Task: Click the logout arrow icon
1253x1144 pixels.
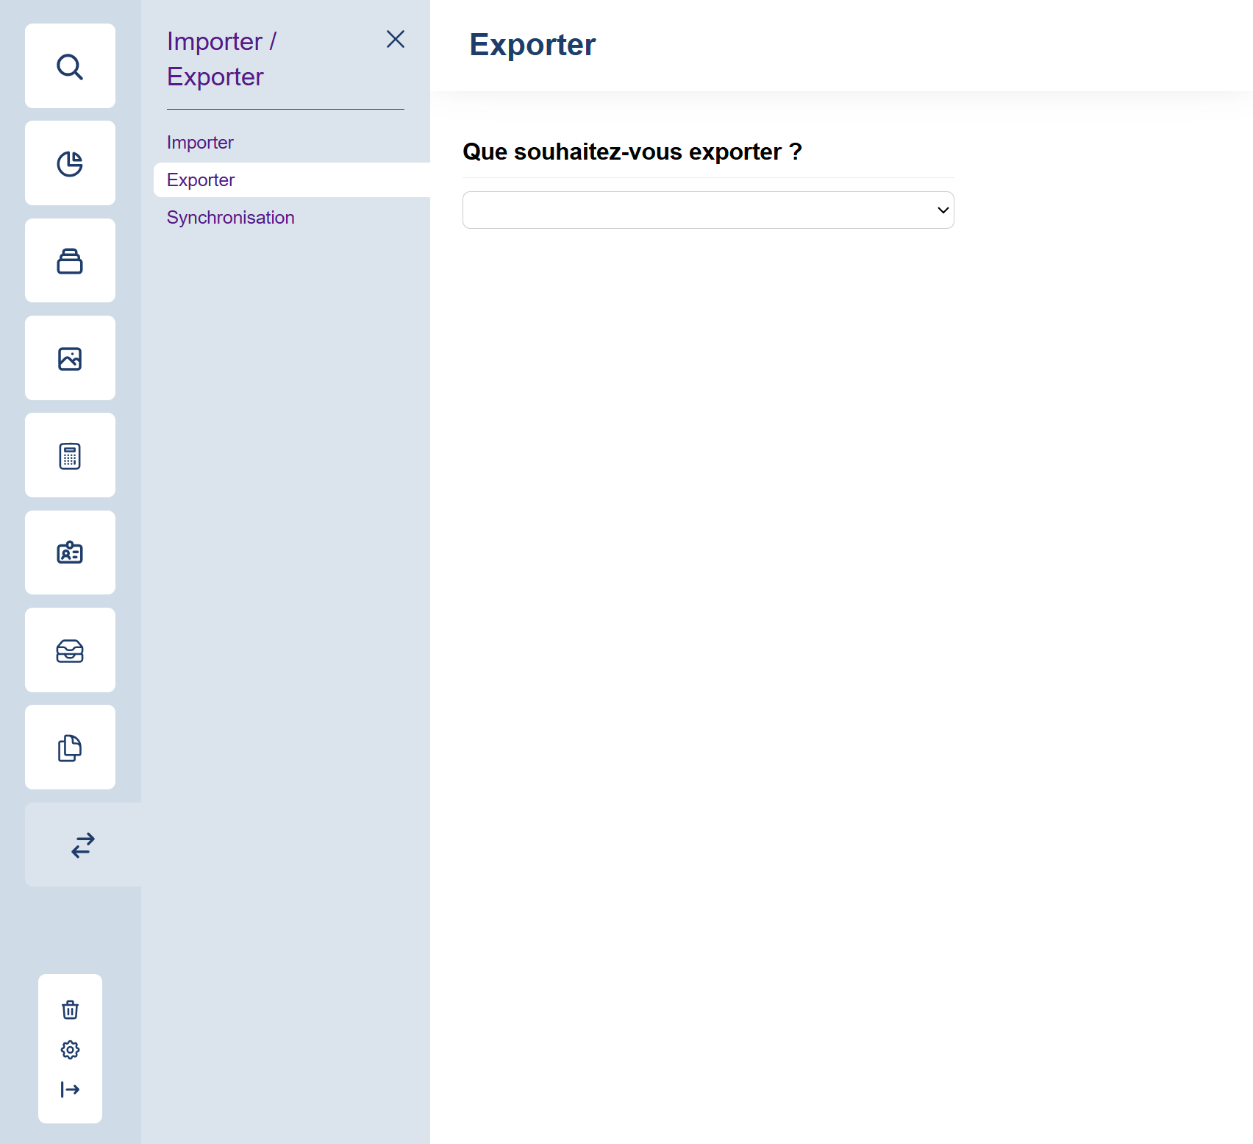Action: coord(70,1089)
